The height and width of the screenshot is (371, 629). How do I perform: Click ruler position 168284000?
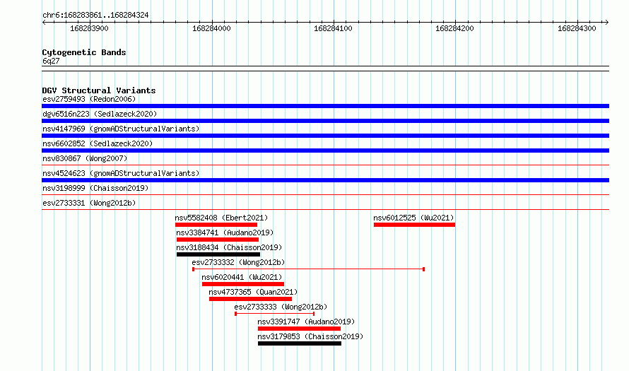pos(211,28)
